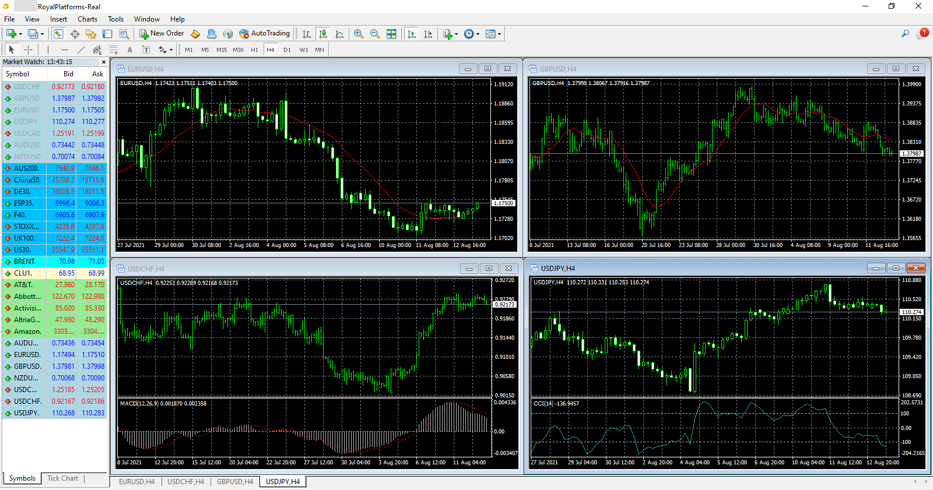933x490 pixels.
Task: Toggle chart Auto Scroll
Action: point(412,34)
